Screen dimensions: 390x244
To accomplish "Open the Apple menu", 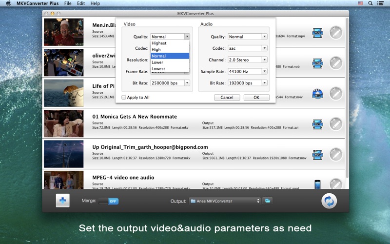I will (8, 3).
